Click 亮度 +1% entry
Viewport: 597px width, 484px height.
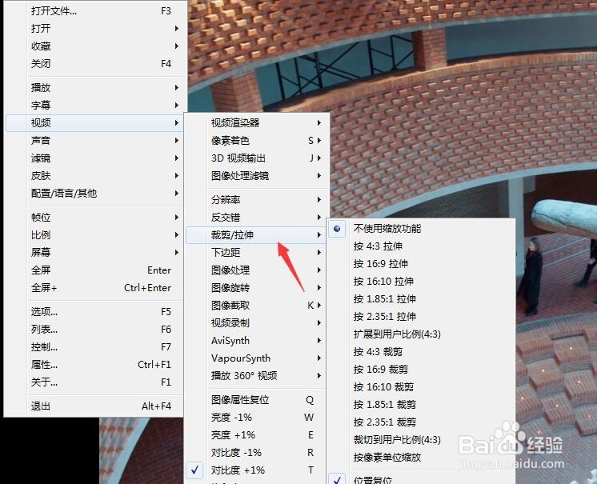click(257, 435)
